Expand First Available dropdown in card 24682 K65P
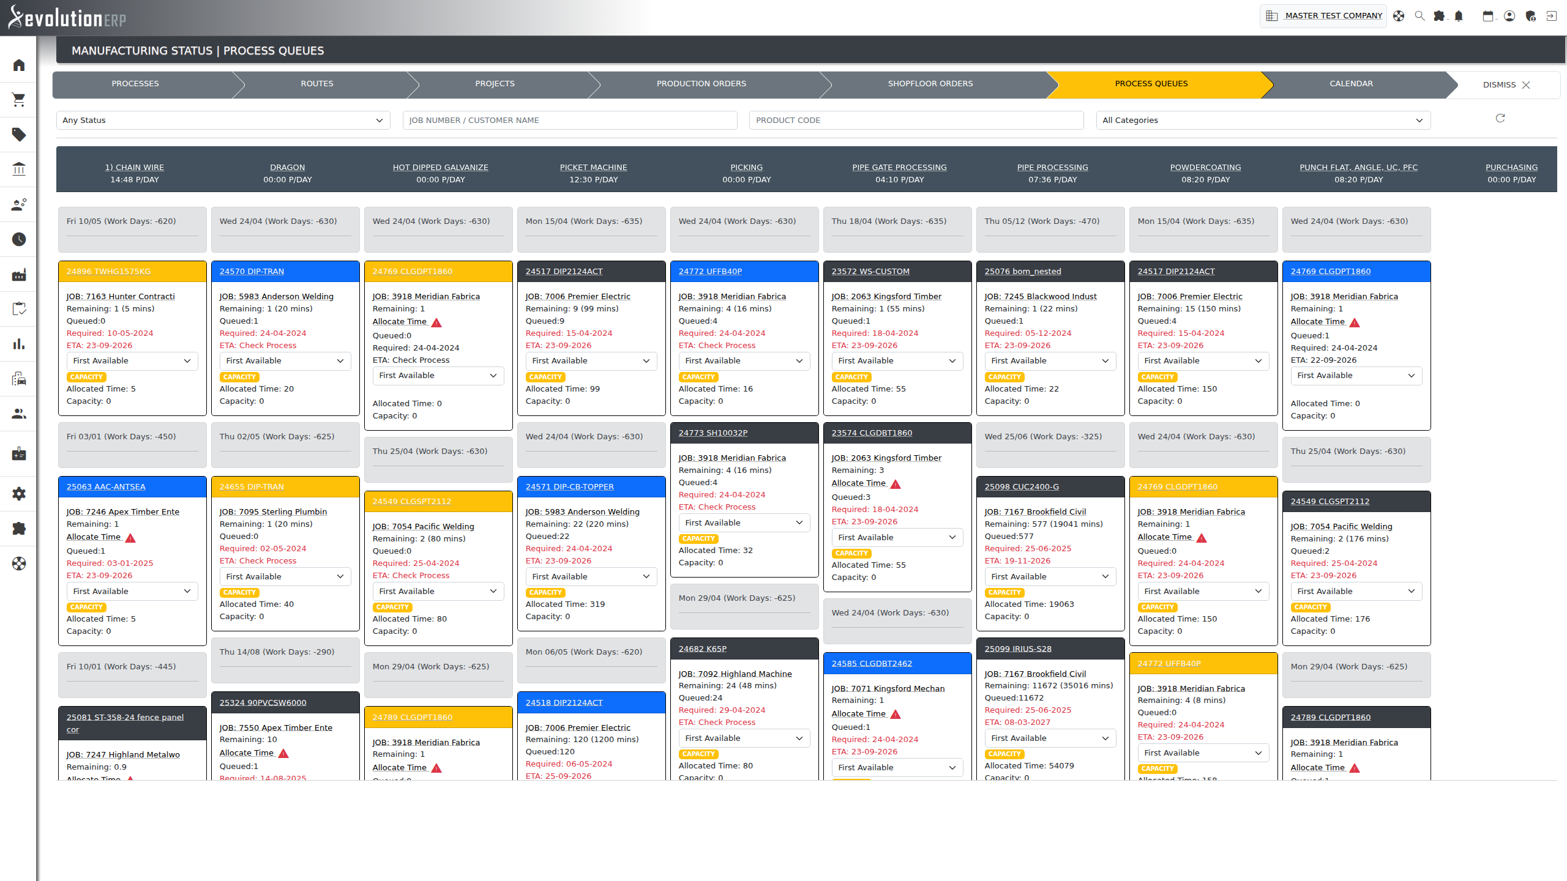The image size is (1567, 881). pos(744,738)
